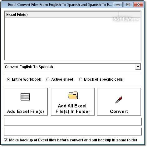Image resolution: width=147 pixels, height=147 pixels.
Task: Click Add All Excel File(s) In Folder
Action: point(73,102)
